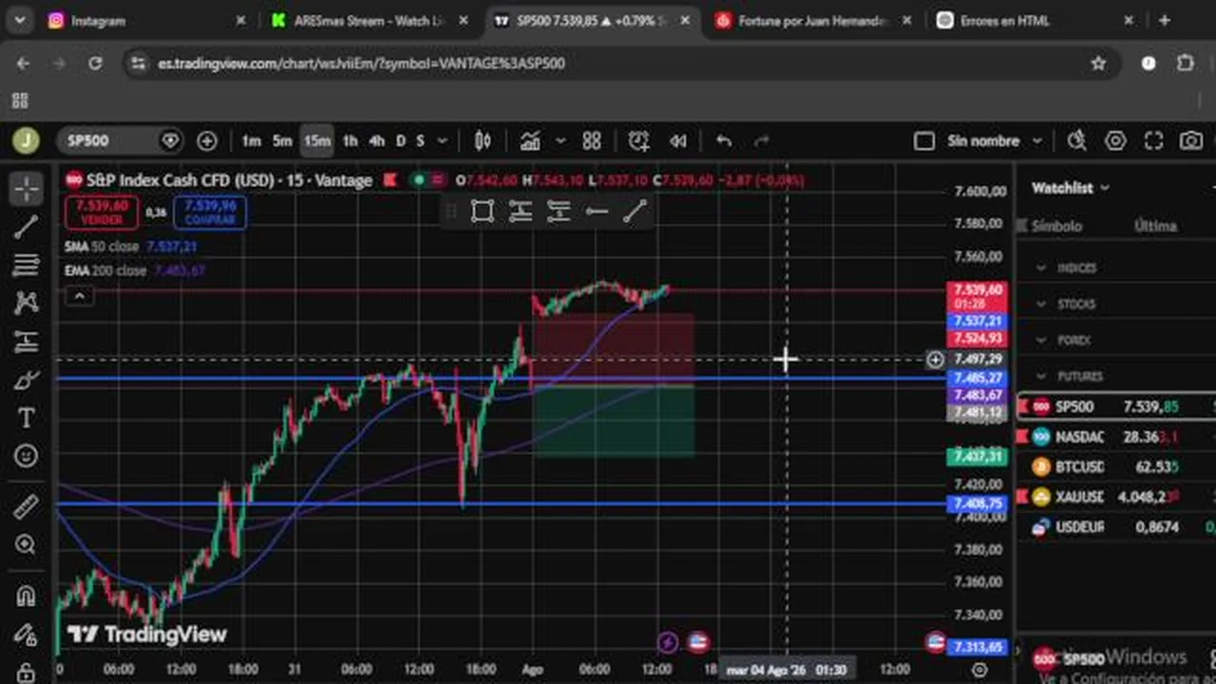Open the user profile J avatar

[26, 141]
